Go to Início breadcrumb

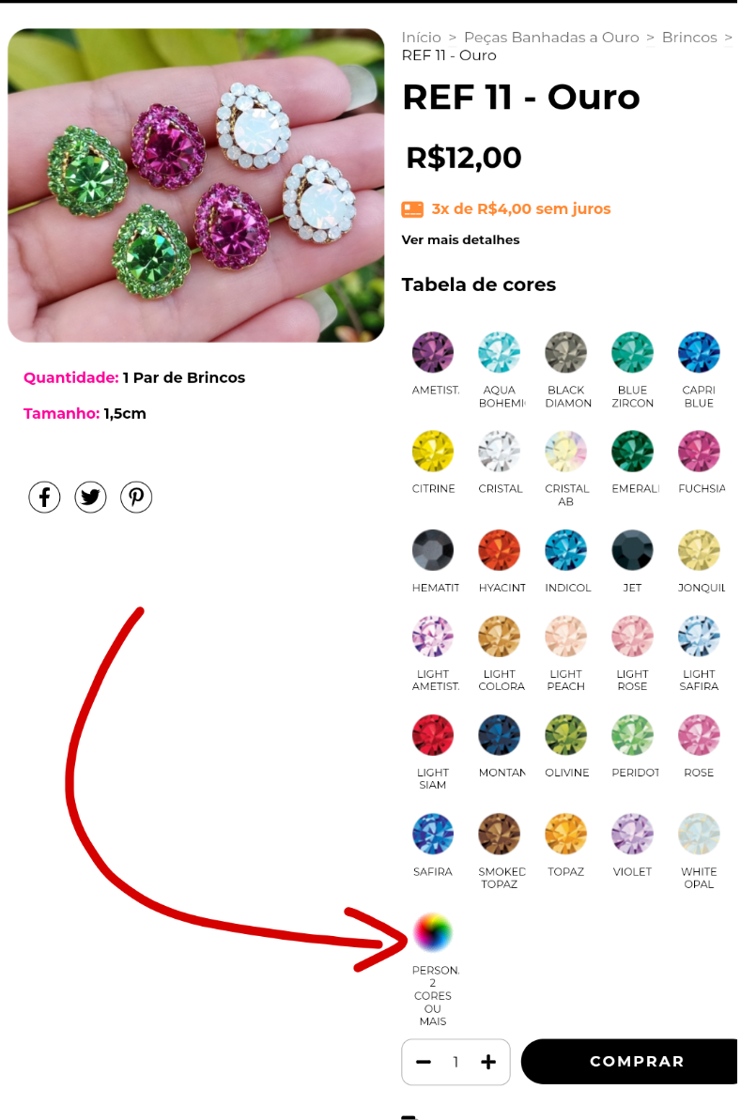[421, 38]
